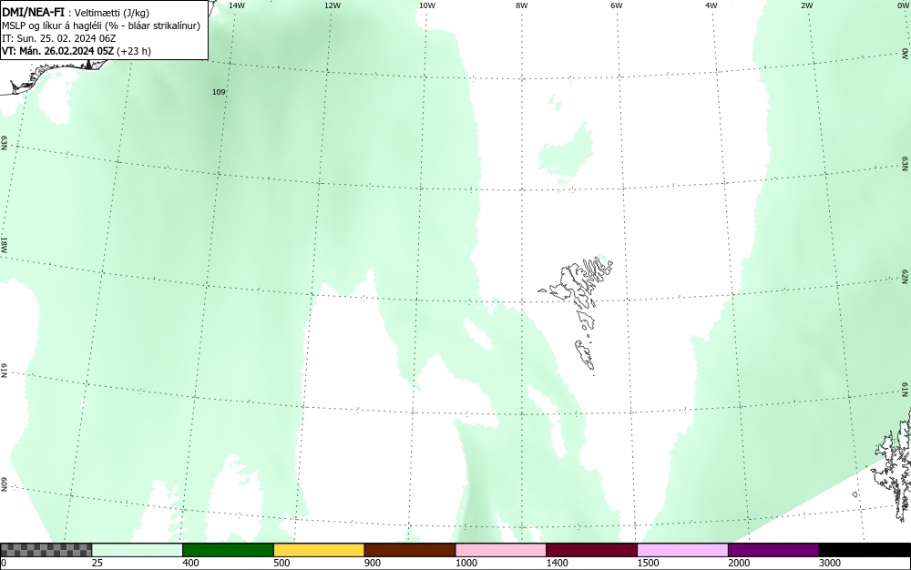
Task: Click the 12W longitude label
Action: click(332, 5)
